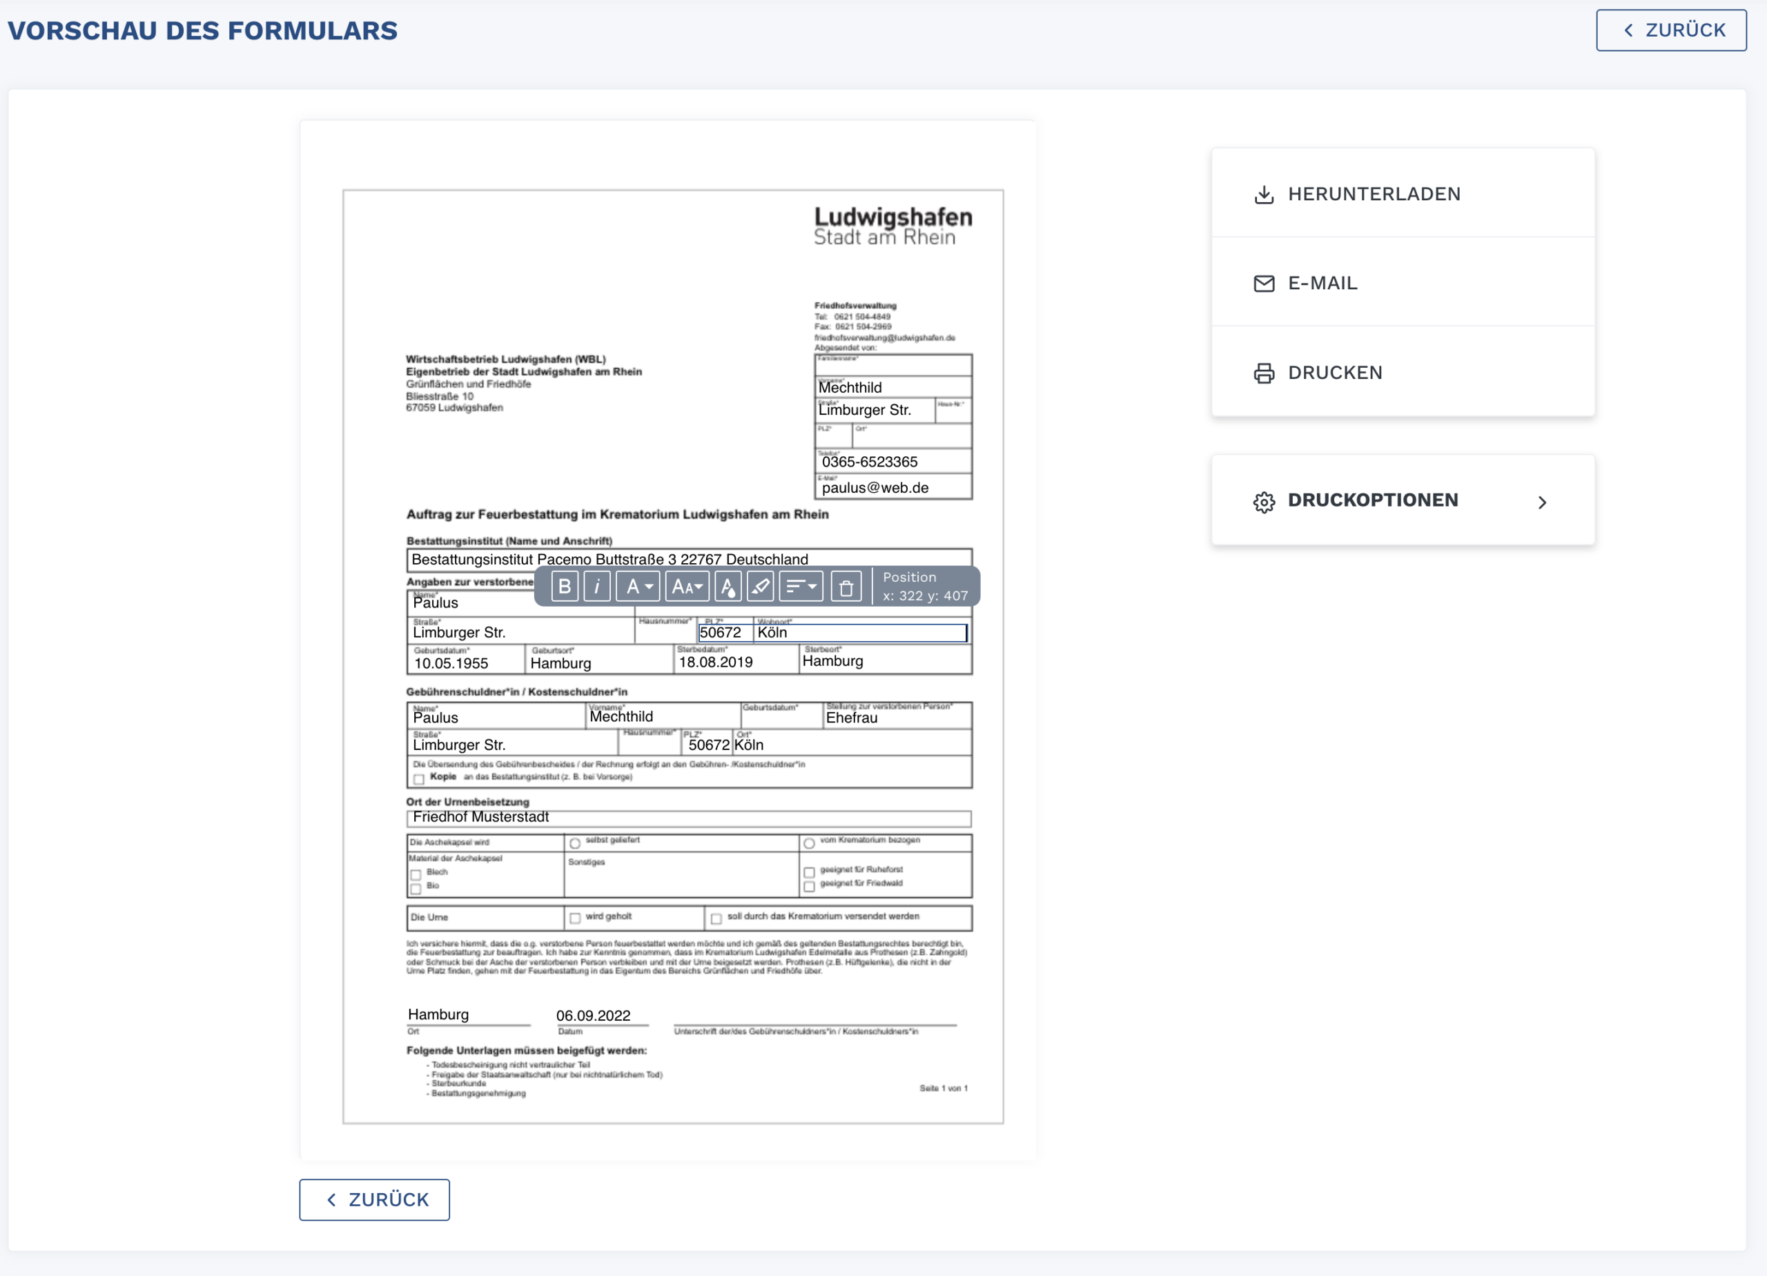
Task: Check 'soll durch das Krematorium versendet werden'
Action: click(x=716, y=919)
